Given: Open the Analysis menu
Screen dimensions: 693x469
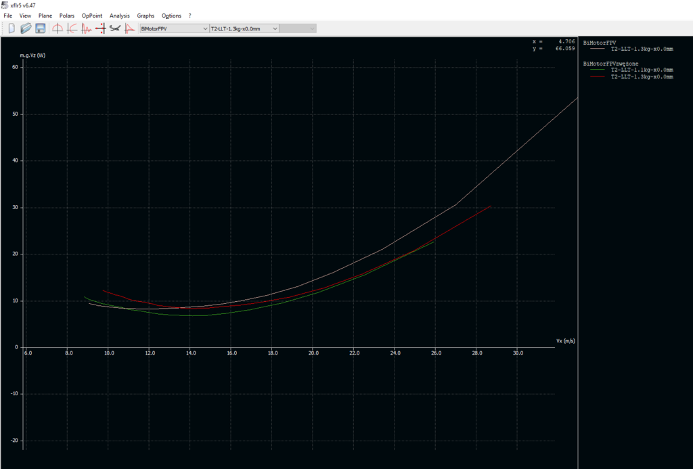Looking at the screenshot, I should (x=120, y=15).
